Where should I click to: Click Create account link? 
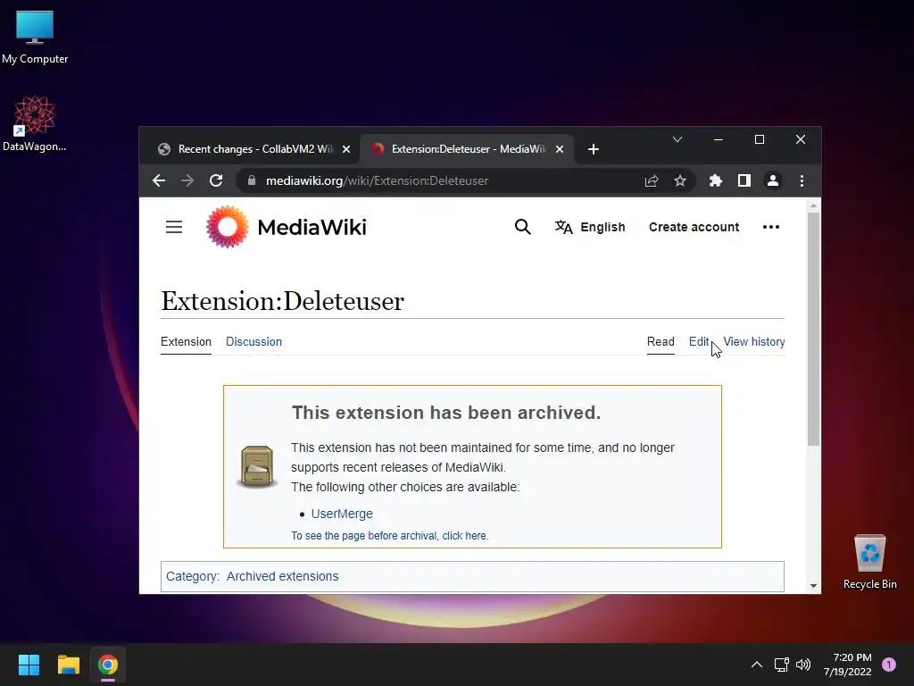tap(694, 227)
